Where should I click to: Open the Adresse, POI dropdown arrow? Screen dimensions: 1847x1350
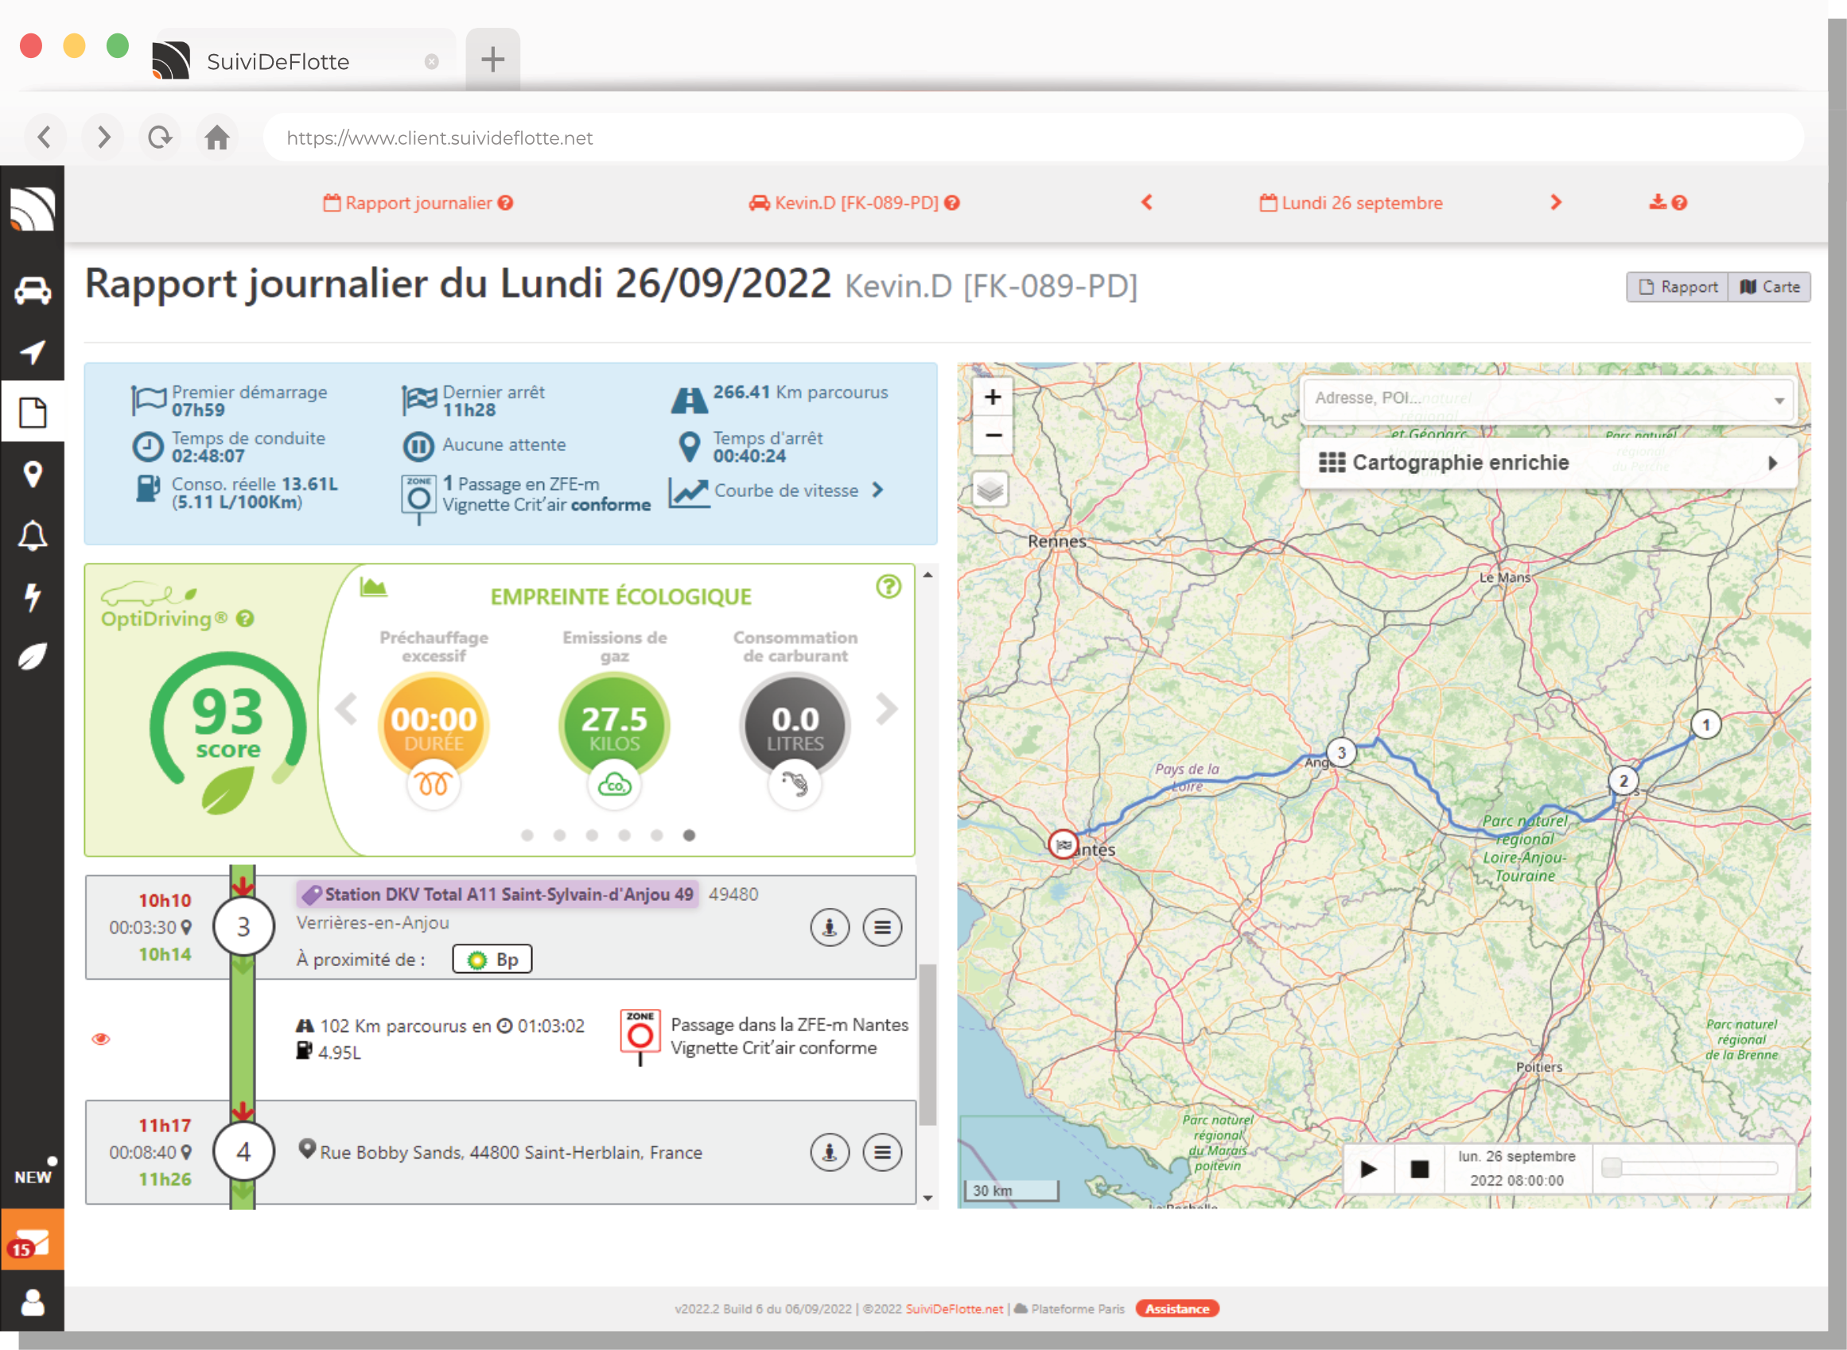[x=1779, y=400]
